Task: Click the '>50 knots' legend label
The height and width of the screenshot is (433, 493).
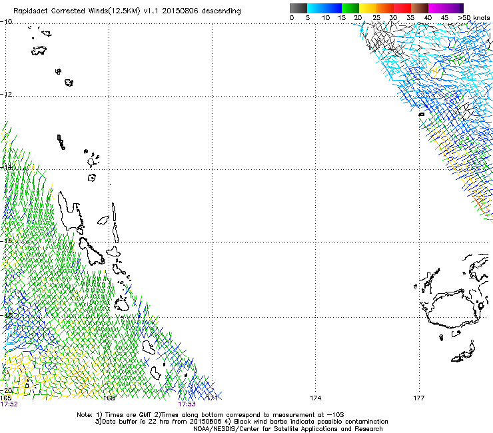Action: pos(474,18)
